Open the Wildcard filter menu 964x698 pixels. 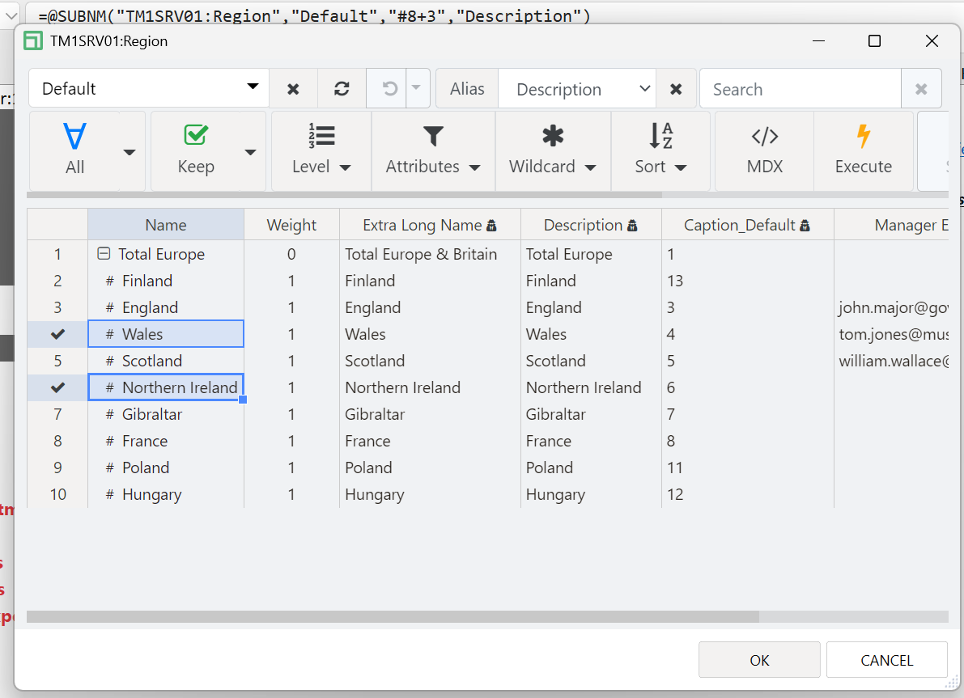pyautogui.click(x=553, y=151)
